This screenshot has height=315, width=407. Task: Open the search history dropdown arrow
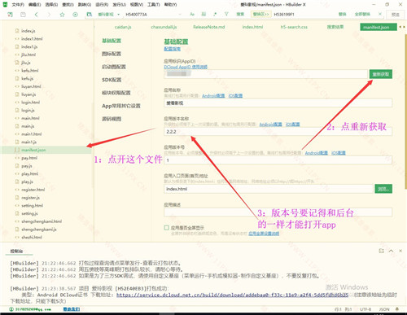pos(180,15)
